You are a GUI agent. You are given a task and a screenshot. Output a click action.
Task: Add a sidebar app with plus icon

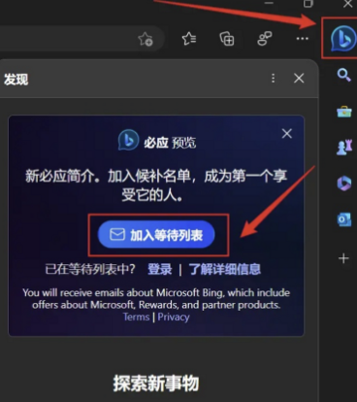point(343,258)
